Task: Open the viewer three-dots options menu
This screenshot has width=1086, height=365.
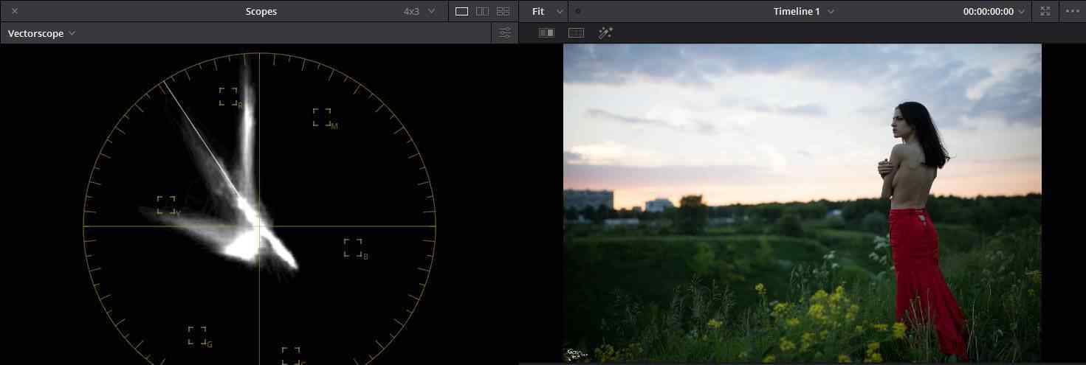Action: click(1072, 11)
